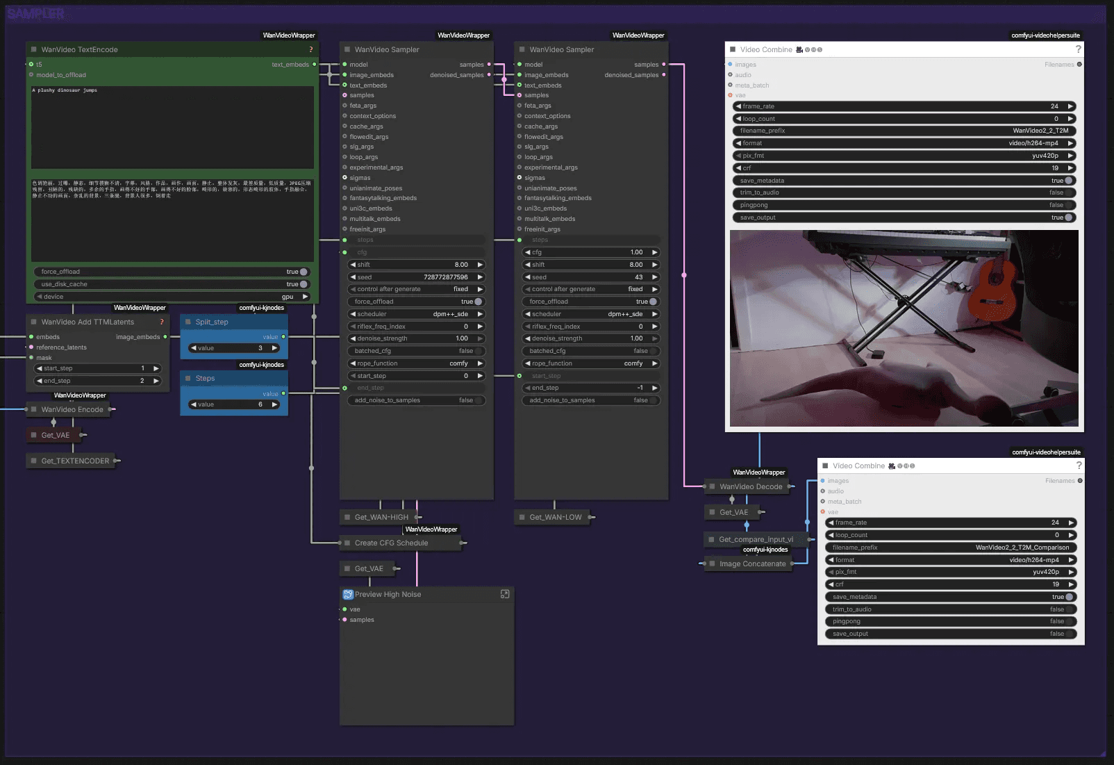Click the collapse square on Image Concatenate node
The height and width of the screenshot is (765, 1114).
pyautogui.click(x=712, y=564)
